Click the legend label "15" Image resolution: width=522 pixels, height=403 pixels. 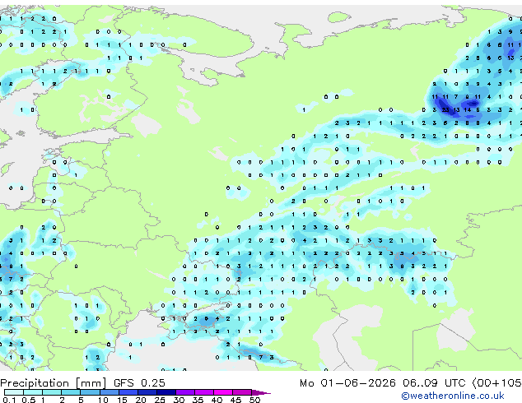[122, 400]
